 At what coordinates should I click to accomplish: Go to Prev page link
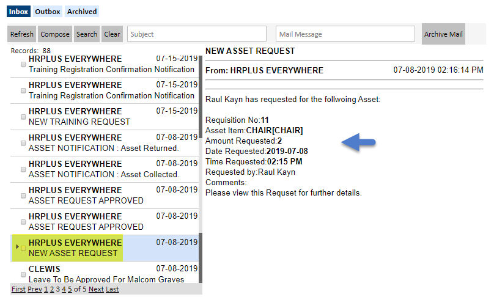coord(35,289)
